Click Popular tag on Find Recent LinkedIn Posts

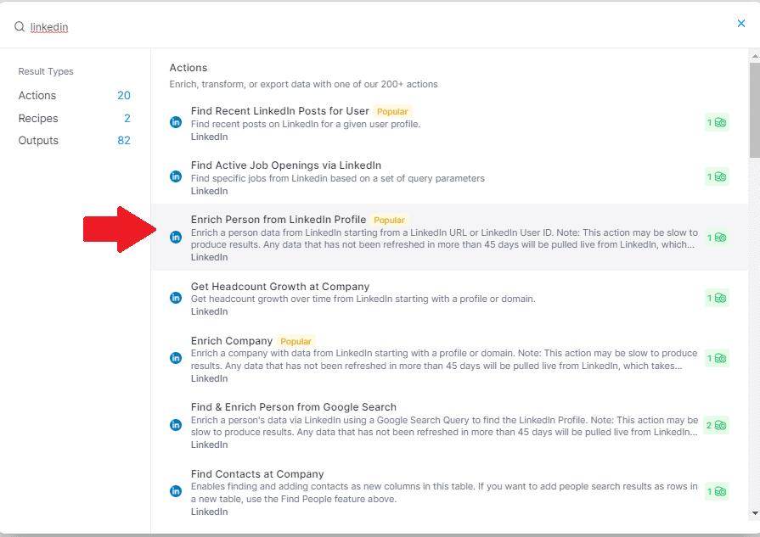coord(392,111)
